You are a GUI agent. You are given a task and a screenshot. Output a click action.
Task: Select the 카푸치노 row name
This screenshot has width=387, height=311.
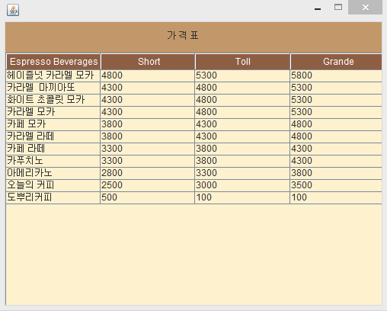(x=53, y=161)
